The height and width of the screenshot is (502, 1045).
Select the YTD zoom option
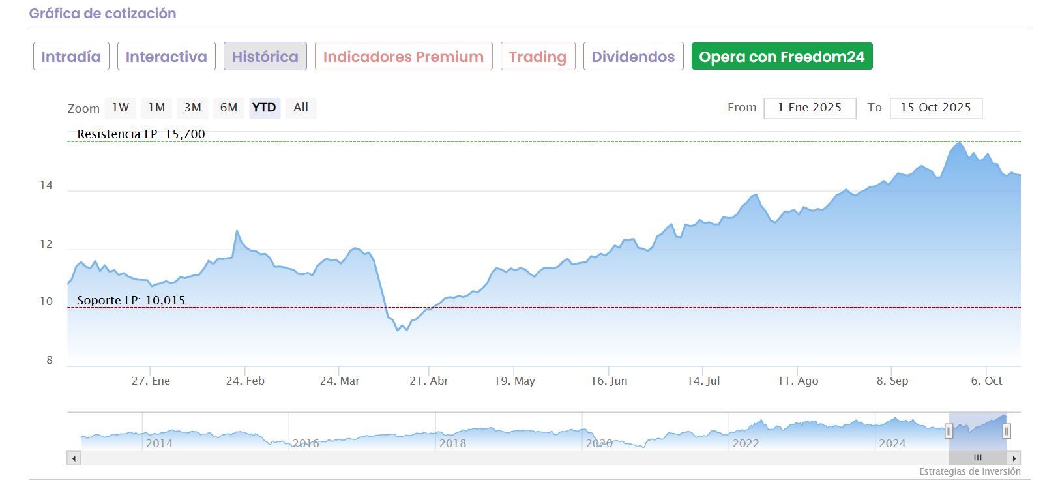264,108
